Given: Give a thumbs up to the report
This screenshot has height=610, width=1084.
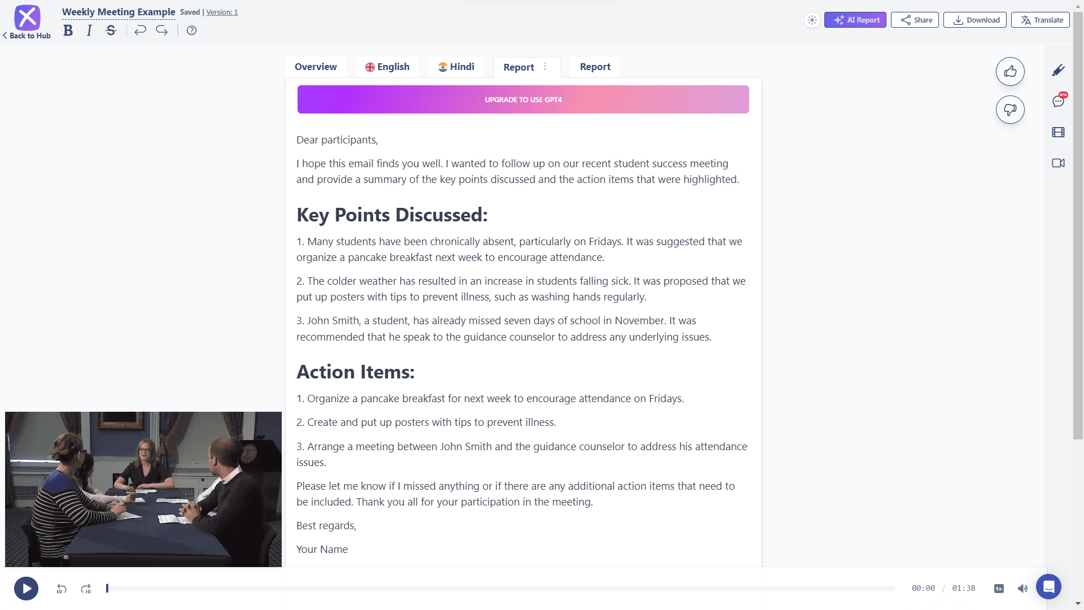Looking at the screenshot, I should pyautogui.click(x=1010, y=71).
